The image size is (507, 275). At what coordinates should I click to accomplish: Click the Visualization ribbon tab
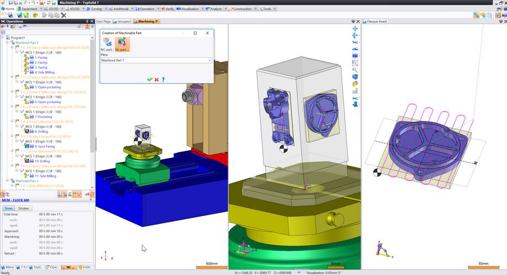tap(190, 9)
